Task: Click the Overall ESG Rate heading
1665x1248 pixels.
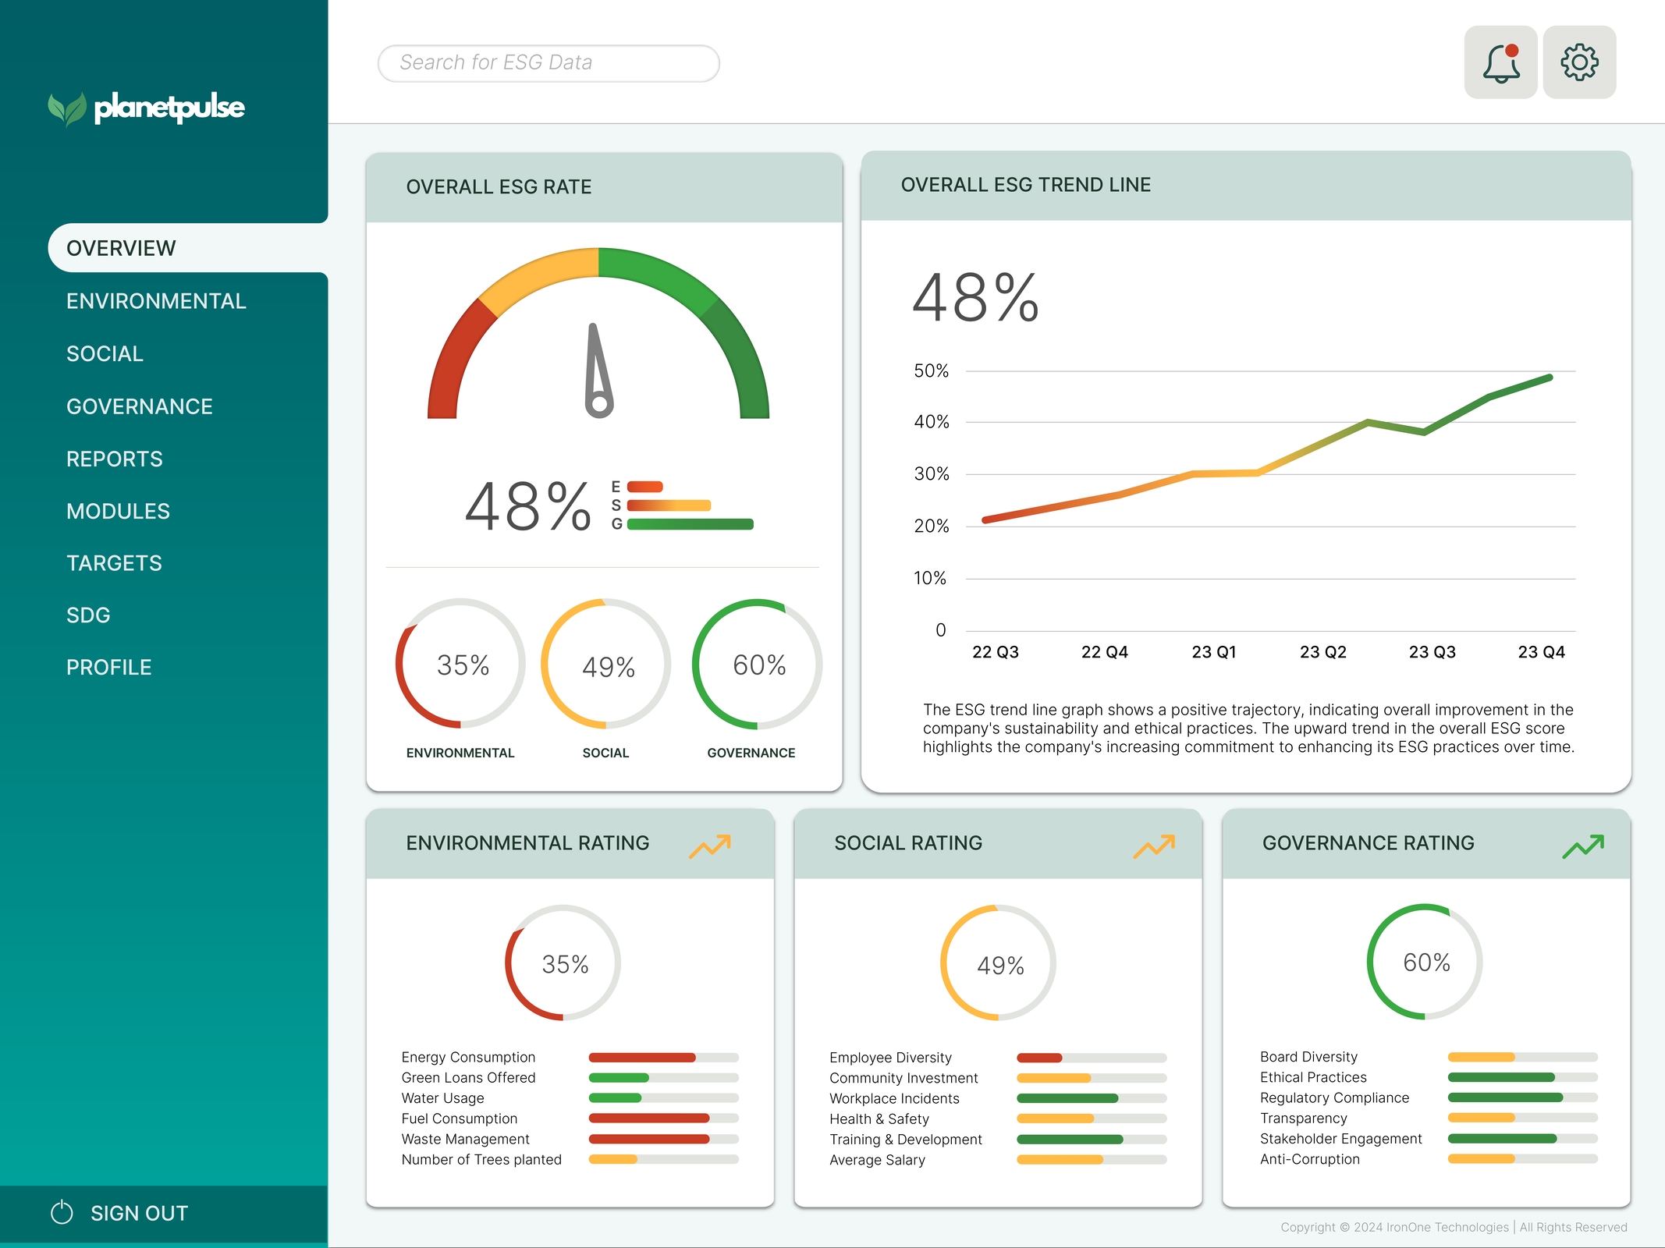Action: pos(499,187)
